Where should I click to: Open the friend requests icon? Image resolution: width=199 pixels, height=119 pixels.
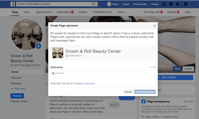tap(164, 4)
